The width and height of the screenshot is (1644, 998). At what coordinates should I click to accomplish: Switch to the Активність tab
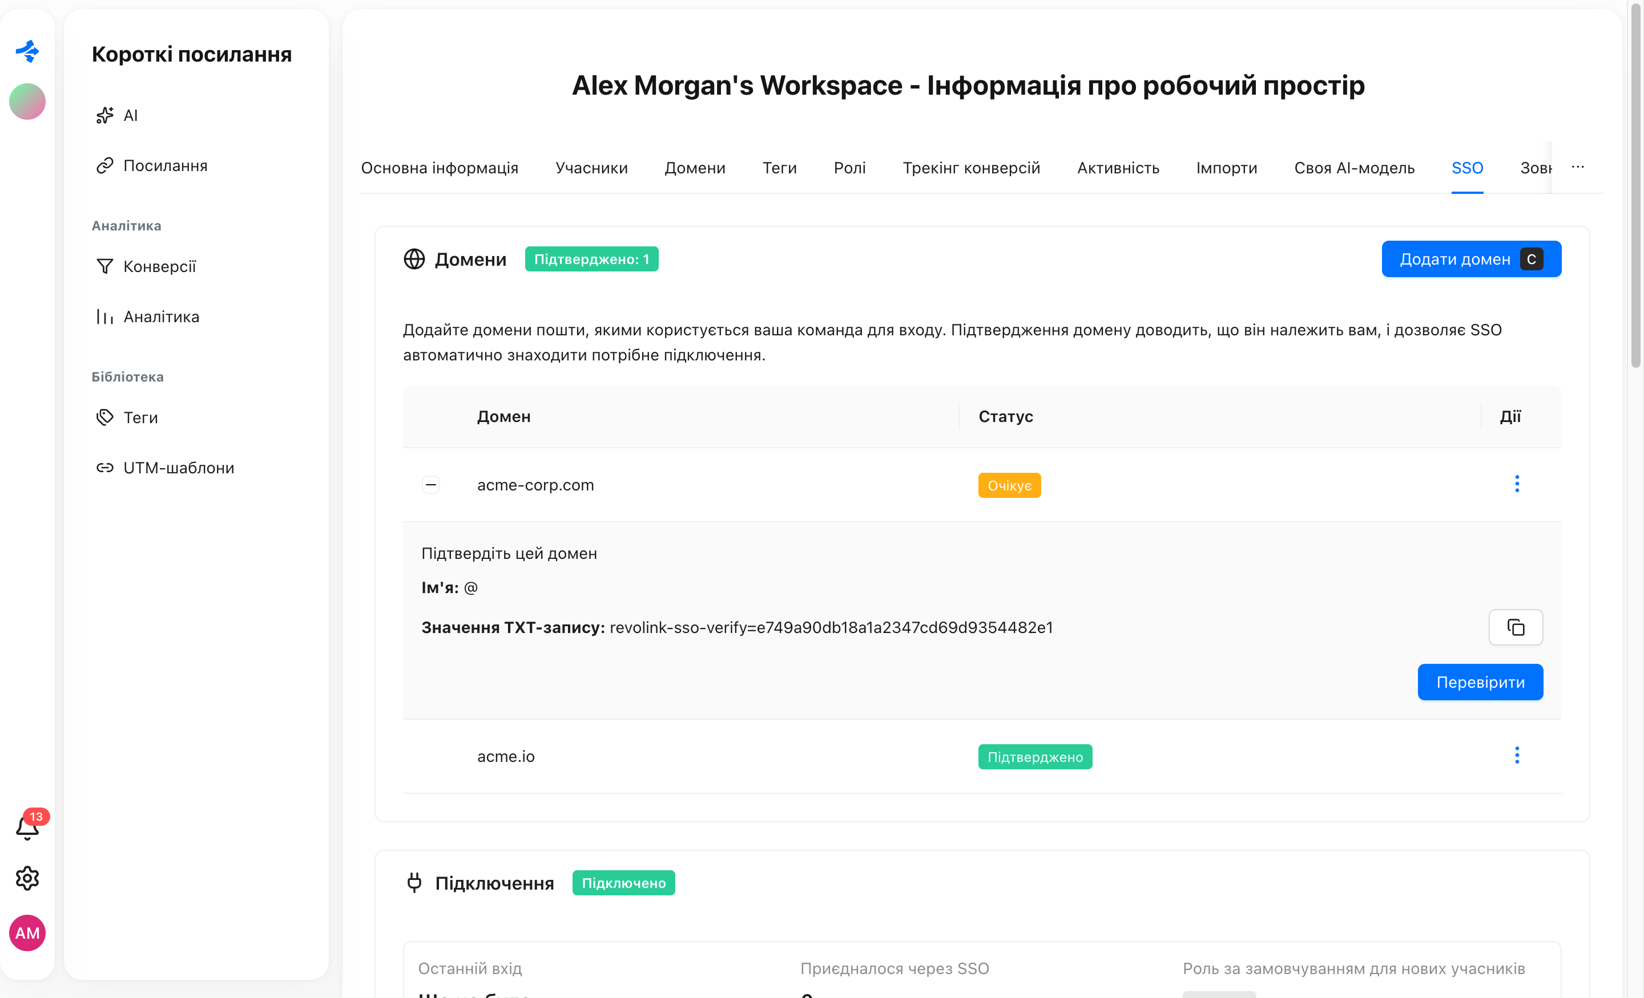coord(1118,168)
